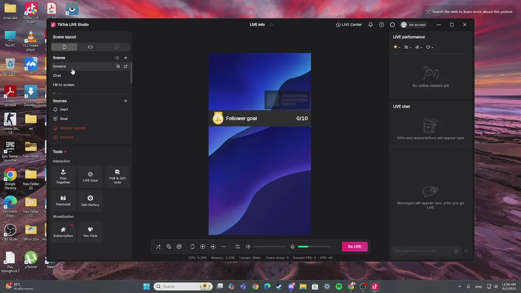
Task: Click the share arrow beside LIVE info
Action: click(271, 25)
